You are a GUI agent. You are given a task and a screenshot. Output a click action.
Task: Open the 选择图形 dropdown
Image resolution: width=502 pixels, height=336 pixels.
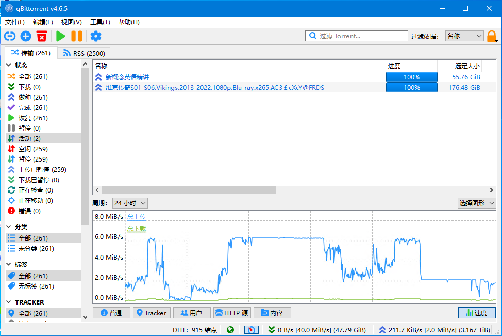tap(477, 203)
